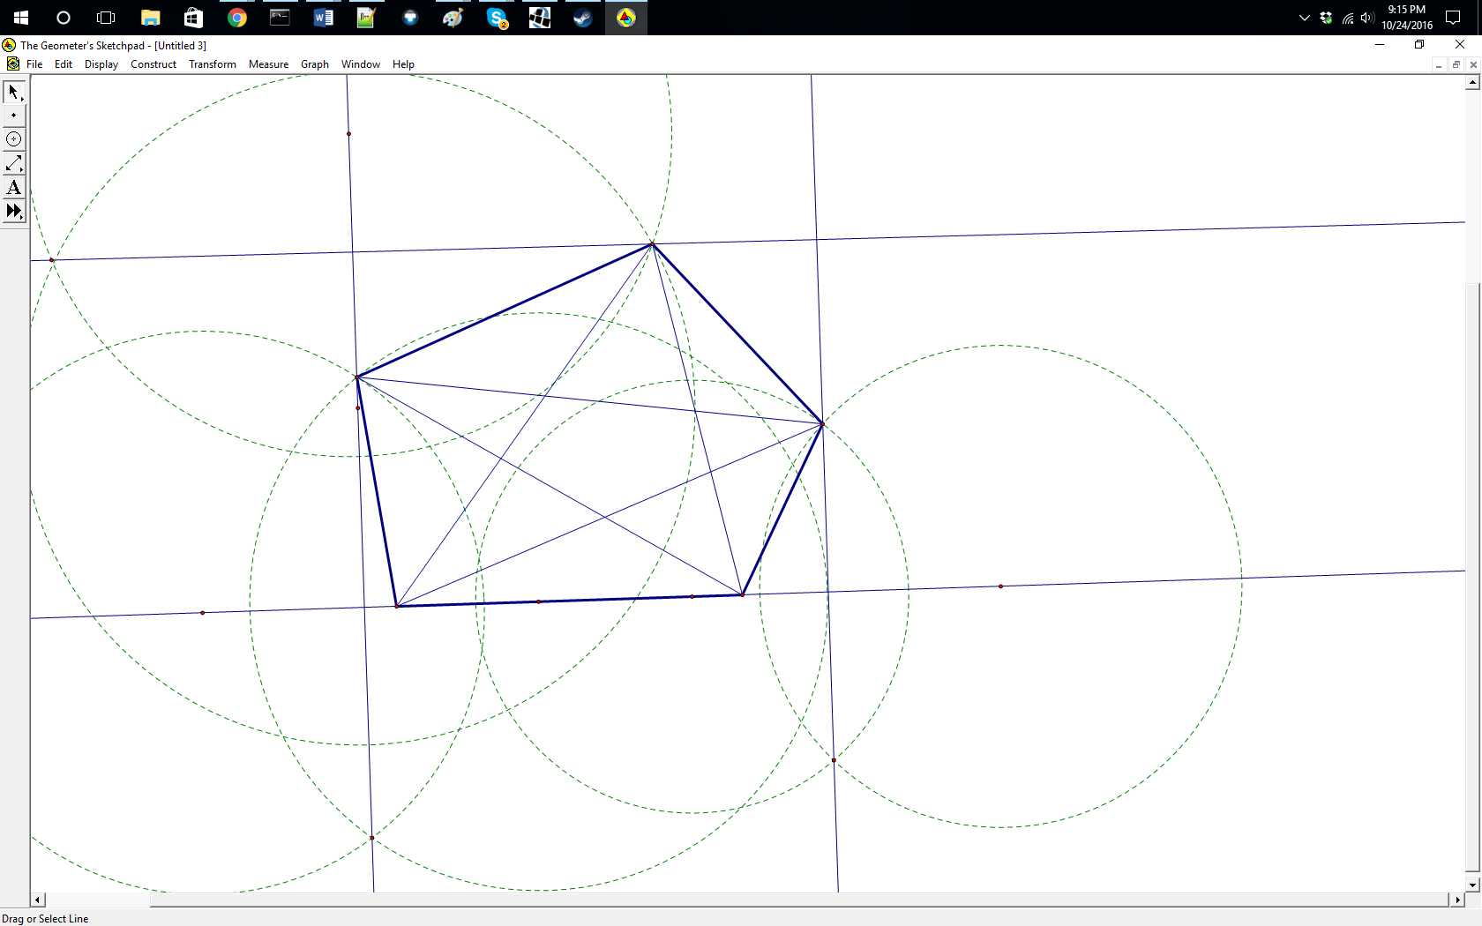1482x926 pixels.
Task: Click the vertical scrollbar up arrow
Action: 1472,83
